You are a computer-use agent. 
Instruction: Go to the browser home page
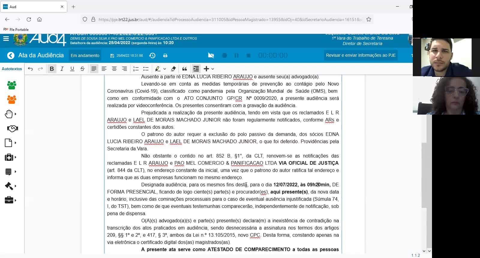39,19
